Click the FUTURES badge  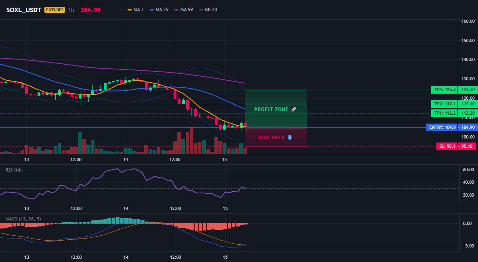click(55, 10)
